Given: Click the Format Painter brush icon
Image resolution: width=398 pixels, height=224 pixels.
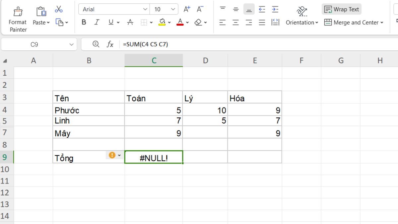Looking at the screenshot, I should point(18,12).
